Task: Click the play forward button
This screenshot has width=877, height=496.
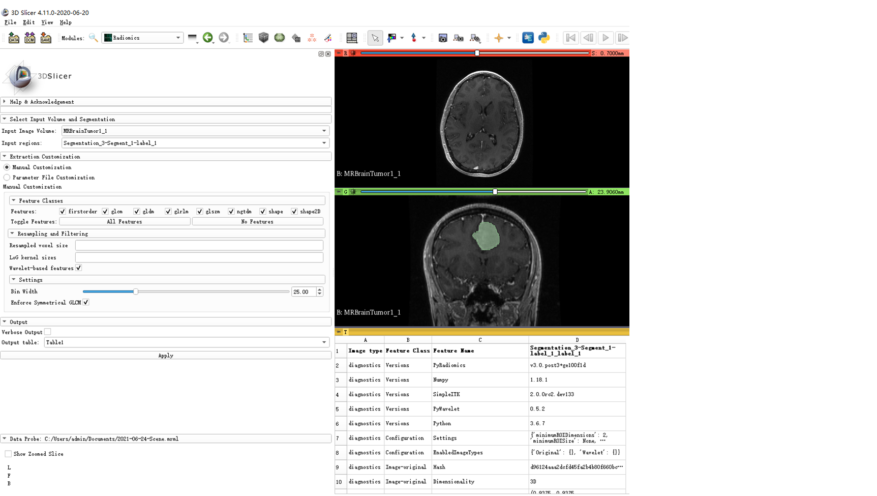Action: (x=606, y=38)
